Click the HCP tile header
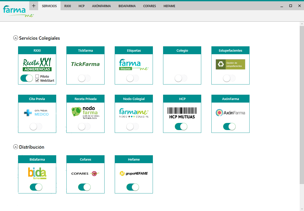The height and width of the screenshot is (211, 304). (182, 99)
